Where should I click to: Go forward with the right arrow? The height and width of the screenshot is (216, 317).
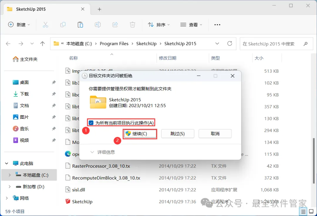point(21,44)
